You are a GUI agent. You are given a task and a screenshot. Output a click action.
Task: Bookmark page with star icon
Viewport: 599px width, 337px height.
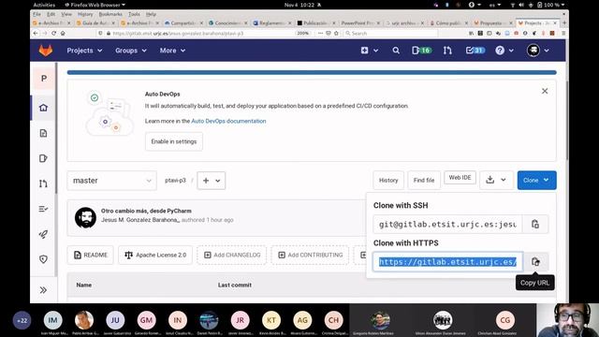(x=336, y=34)
